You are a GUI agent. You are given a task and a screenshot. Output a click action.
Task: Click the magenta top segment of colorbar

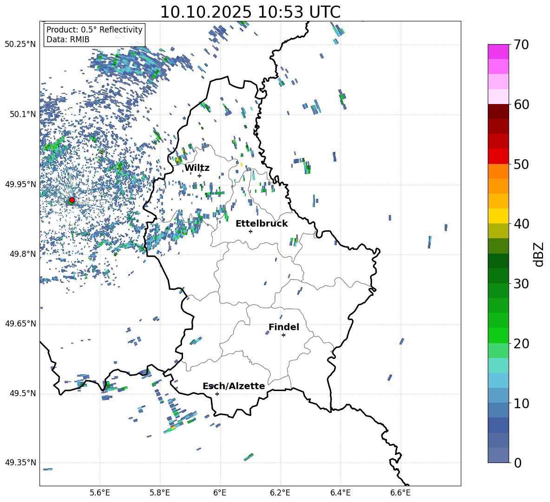click(498, 52)
